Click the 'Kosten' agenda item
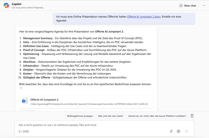Screen dimensions: 209x138 pyautogui.click(x=28, y=74)
